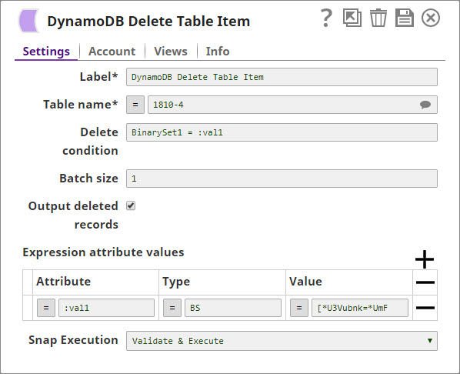Switch to the Account tab
This screenshot has width=460, height=374.
pos(112,52)
